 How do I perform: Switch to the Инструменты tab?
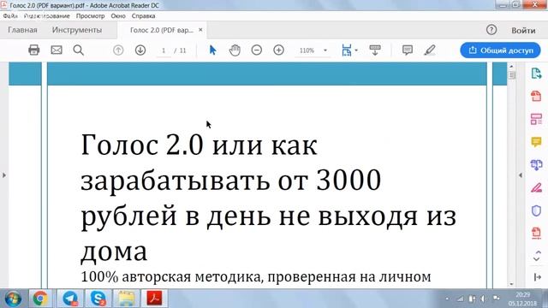77,30
